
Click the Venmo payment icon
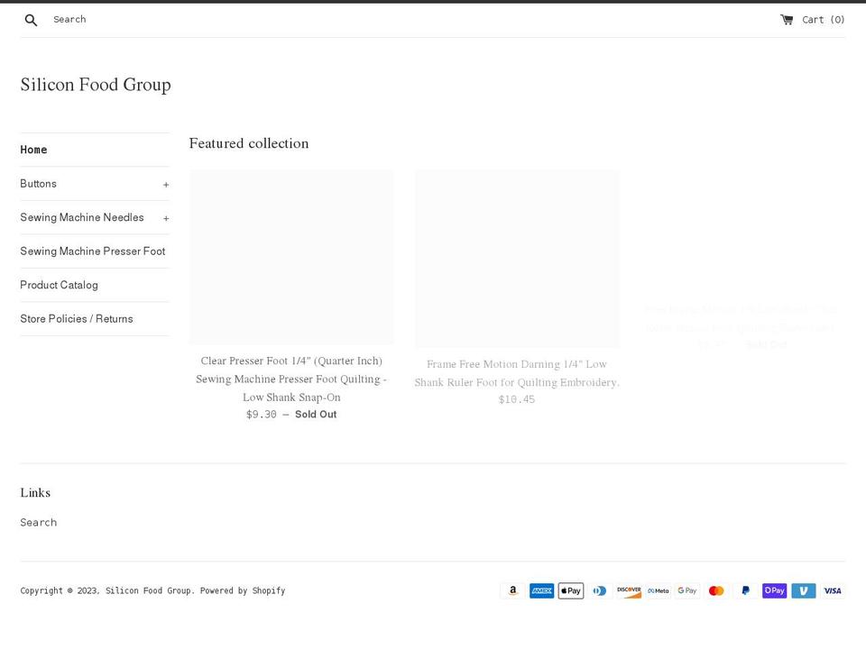click(804, 590)
